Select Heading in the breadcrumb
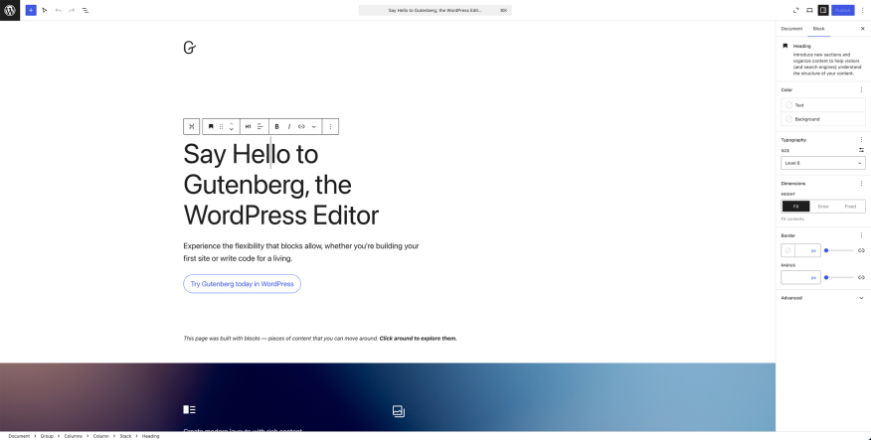The width and height of the screenshot is (871, 440). point(150,436)
